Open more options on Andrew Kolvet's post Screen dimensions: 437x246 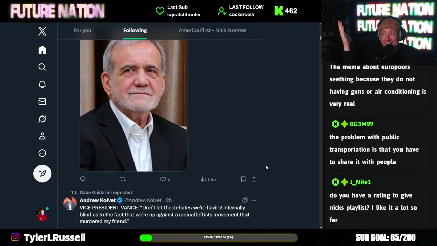tap(254, 200)
